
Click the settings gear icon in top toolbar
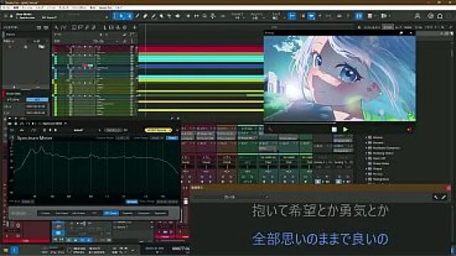(430, 16)
